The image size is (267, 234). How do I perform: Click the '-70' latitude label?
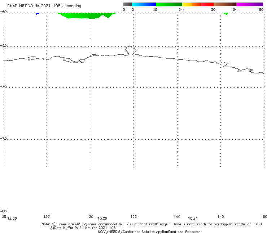[3, 86]
